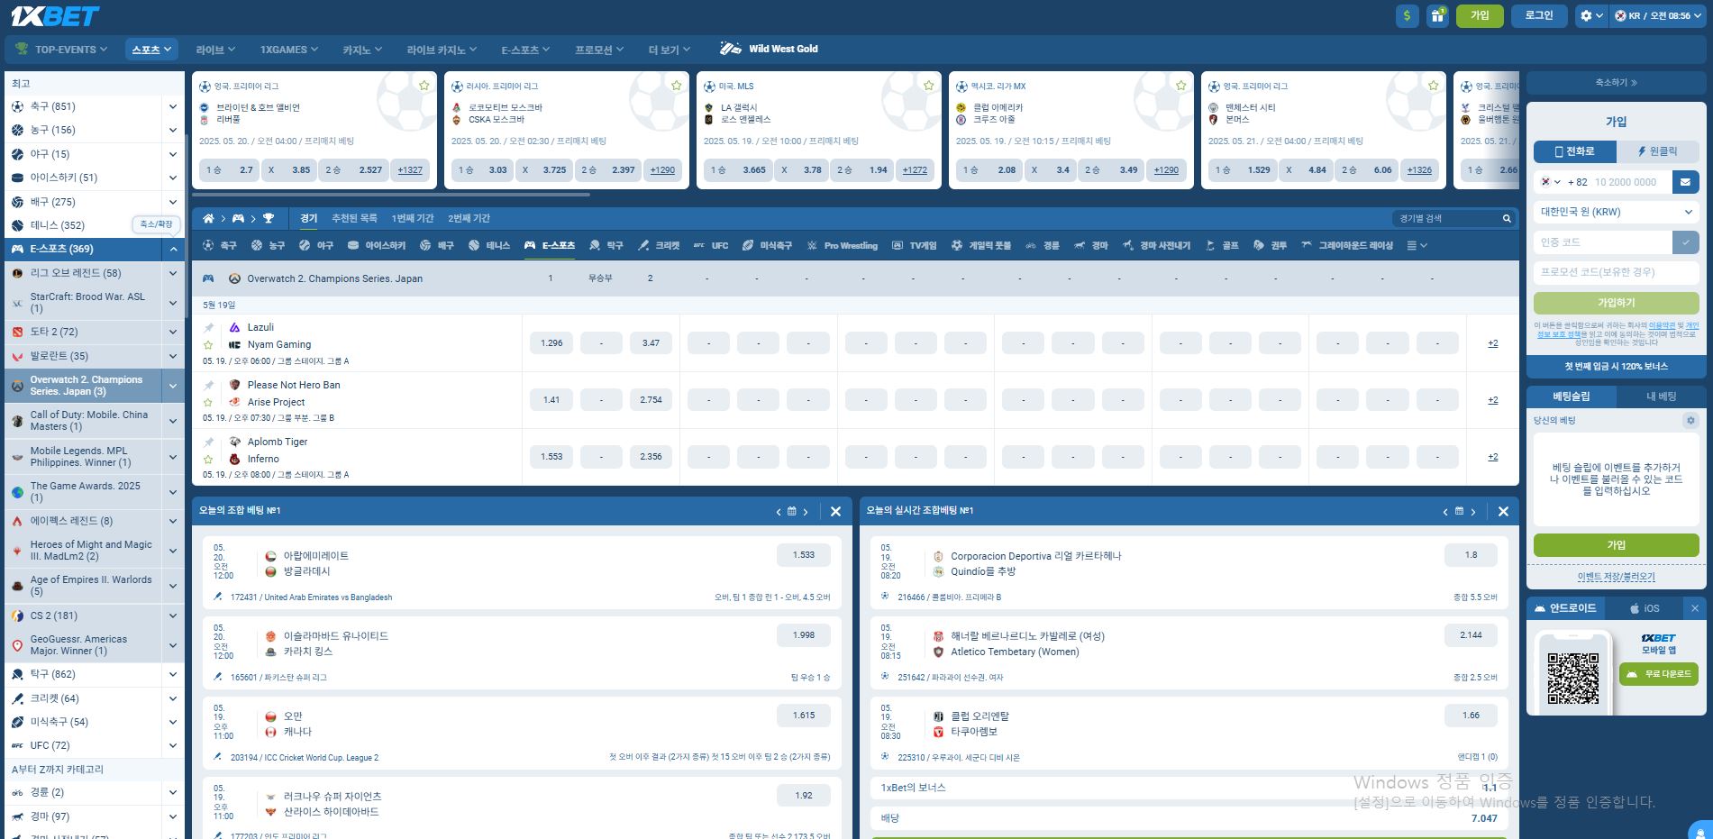Click save/load events link

click(x=1616, y=577)
